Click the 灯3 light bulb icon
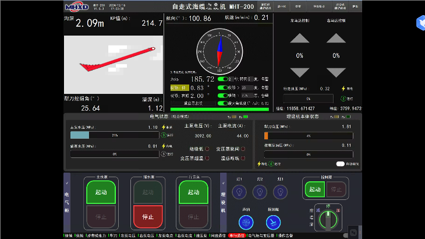425x239 pixels. pos(280,192)
